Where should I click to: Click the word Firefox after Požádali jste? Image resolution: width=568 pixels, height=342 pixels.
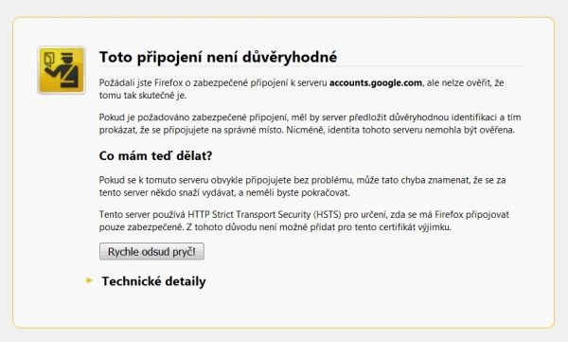[169, 82]
